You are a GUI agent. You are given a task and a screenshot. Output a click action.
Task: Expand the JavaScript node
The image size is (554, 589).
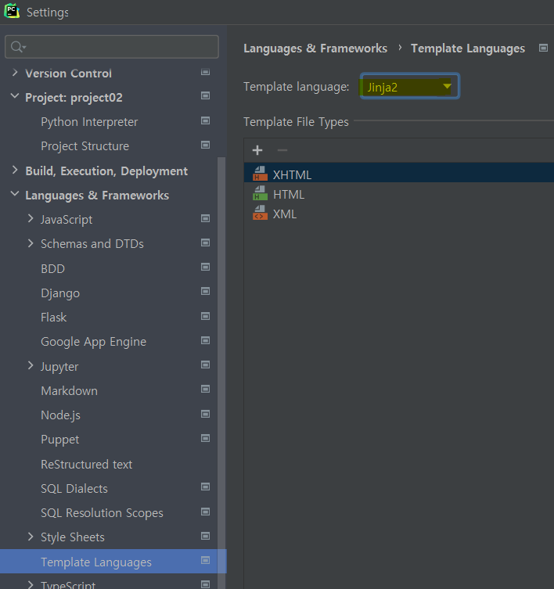click(x=31, y=218)
